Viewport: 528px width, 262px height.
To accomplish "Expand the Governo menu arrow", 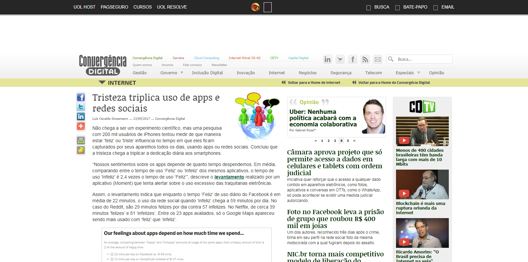I will [181, 73].
